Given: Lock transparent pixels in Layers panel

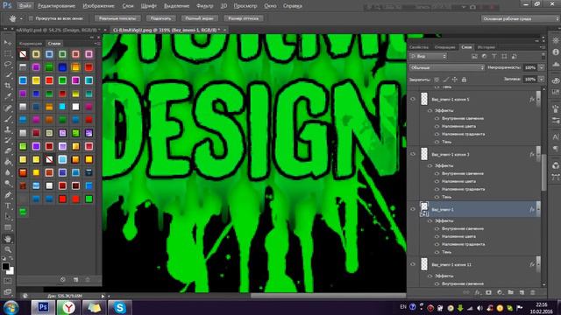Looking at the screenshot, I should tap(437, 80).
